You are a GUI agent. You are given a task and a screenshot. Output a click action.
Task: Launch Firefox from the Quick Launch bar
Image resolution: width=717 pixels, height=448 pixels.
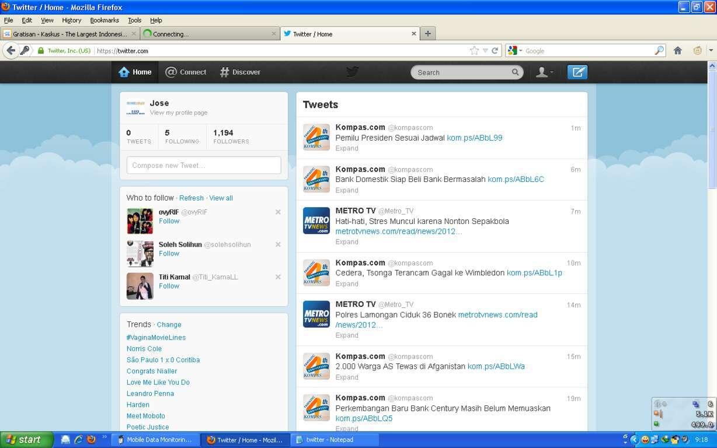tap(91, 440)
